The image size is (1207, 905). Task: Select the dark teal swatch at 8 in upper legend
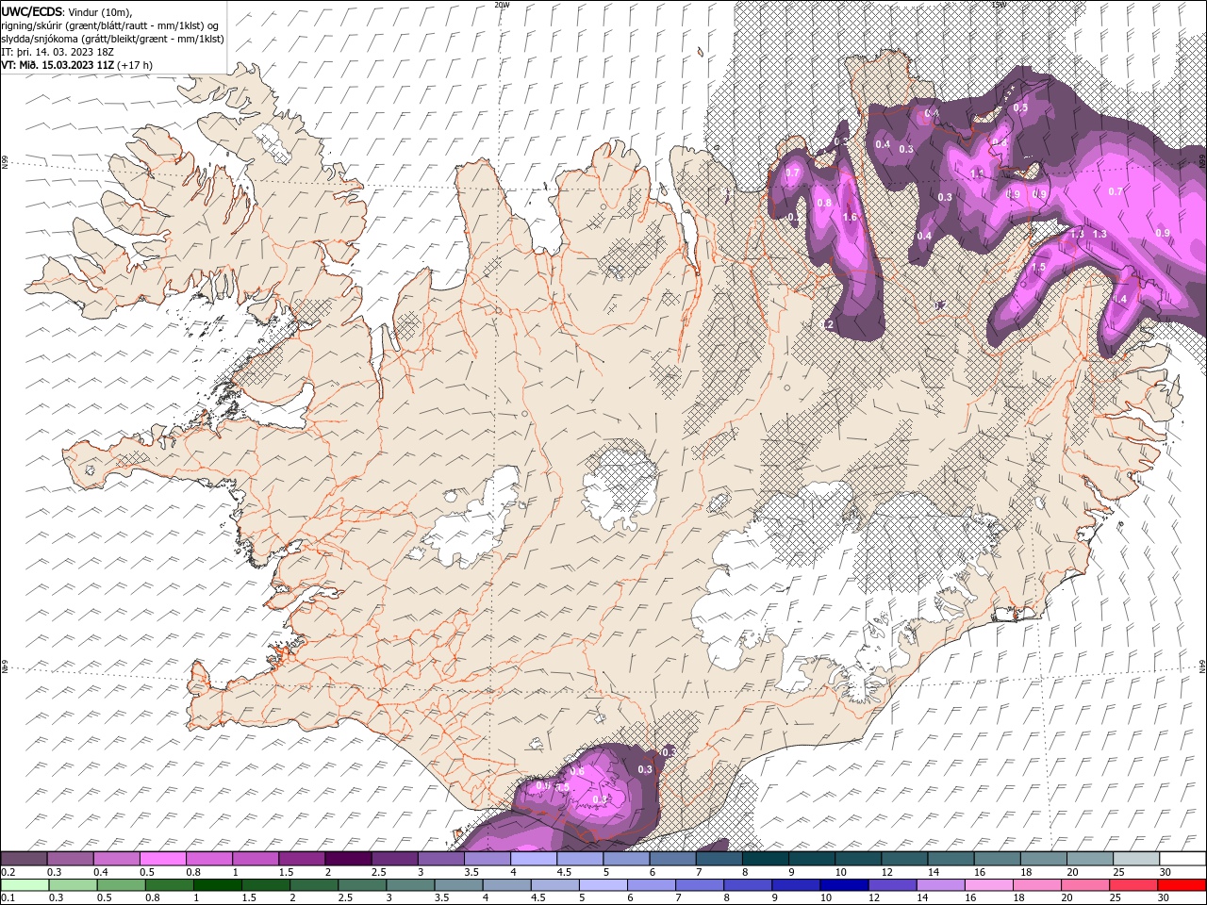click(764, 859)
